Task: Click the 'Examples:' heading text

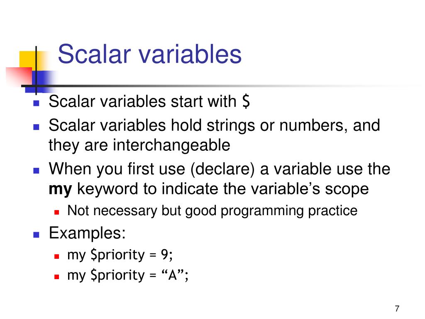Action: [87, 233]
